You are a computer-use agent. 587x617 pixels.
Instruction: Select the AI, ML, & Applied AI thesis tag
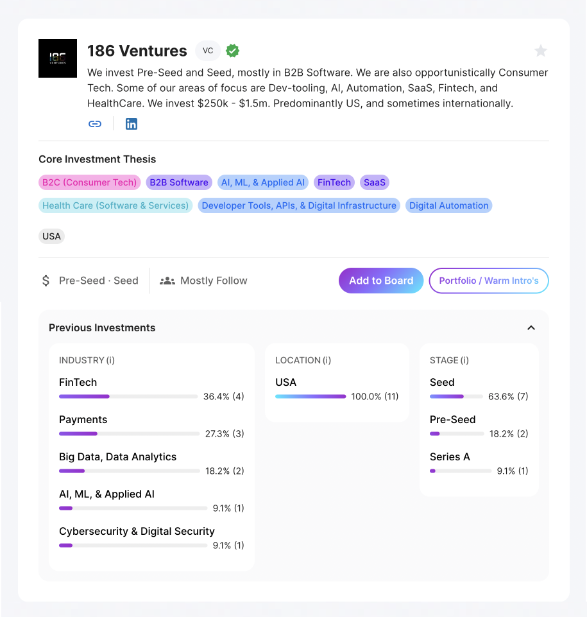263,182
